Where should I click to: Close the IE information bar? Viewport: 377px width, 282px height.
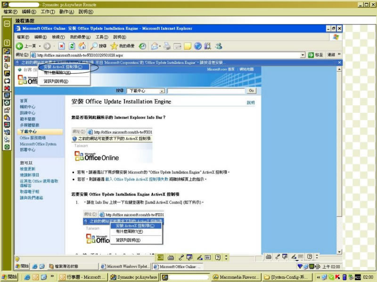point(339,63)
